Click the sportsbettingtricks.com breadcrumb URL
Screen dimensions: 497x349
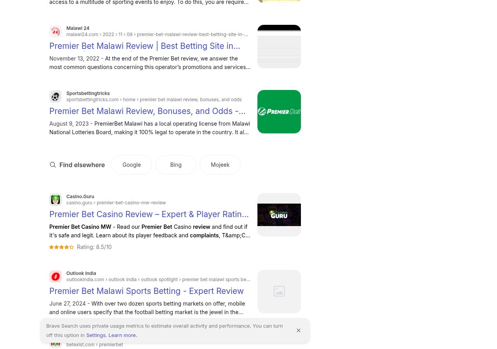point(154,100)
